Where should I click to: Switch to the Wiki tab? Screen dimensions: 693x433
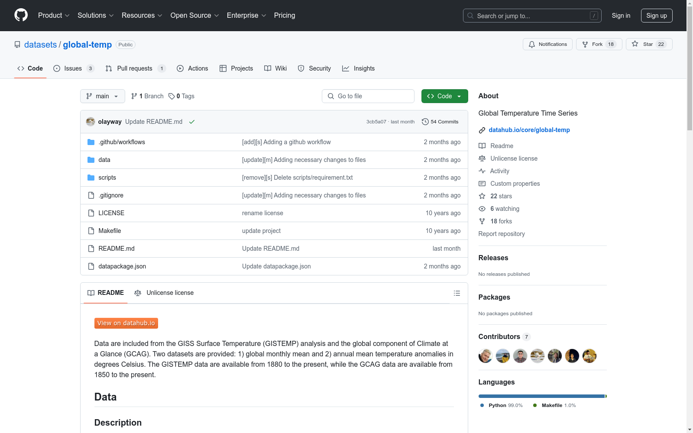pos(275,68)
